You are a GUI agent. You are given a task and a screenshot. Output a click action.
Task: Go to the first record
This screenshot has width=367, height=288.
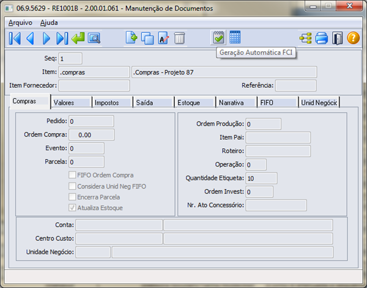pyautogui.click(x=15, y=38)
